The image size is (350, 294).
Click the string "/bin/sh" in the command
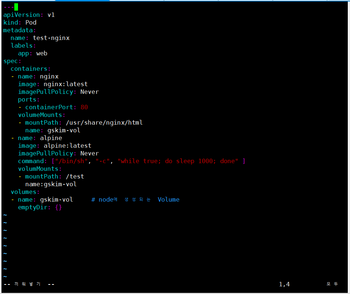[x=71, y=161]
